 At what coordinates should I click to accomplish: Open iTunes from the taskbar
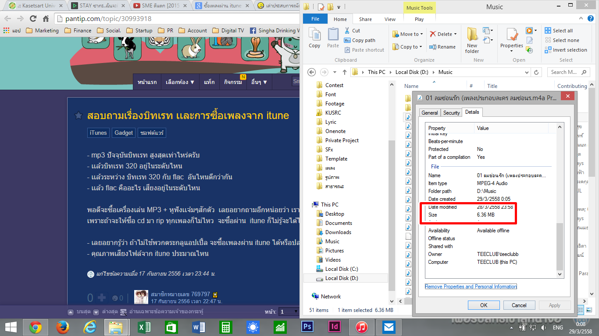[362, 327]
